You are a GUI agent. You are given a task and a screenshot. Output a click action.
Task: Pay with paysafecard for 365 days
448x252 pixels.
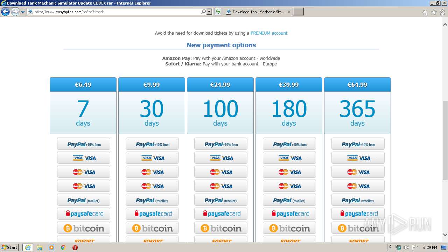click(x=358, y=214)
